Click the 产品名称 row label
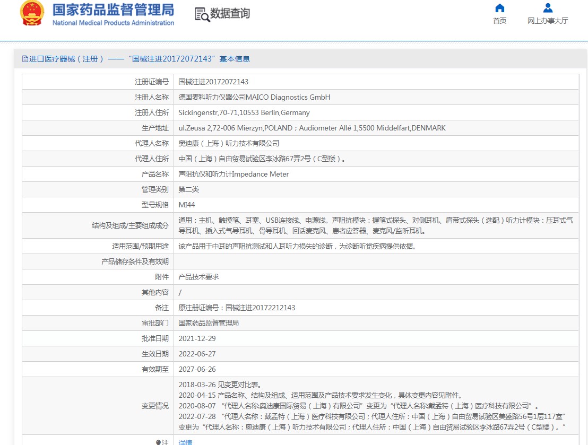The image size is (588, 445). 155,174
